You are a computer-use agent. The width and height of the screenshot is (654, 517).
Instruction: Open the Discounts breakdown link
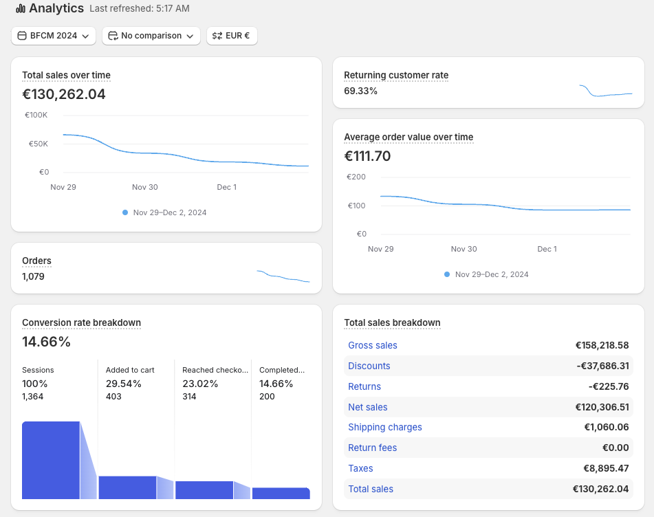point(369,366)
